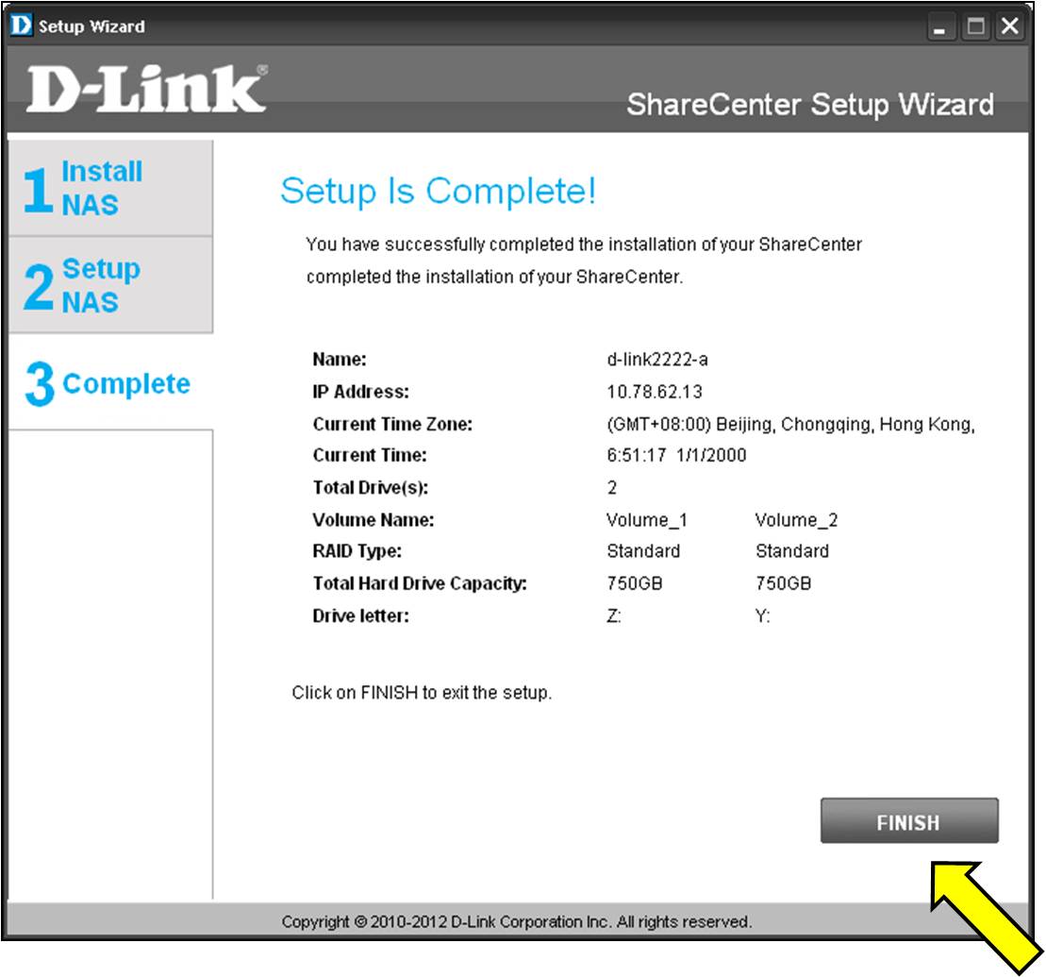Click the 'Click on FINISH to exit' instruction
Viewport: 1046px width, 977px height.
click(x=422, y=693)
